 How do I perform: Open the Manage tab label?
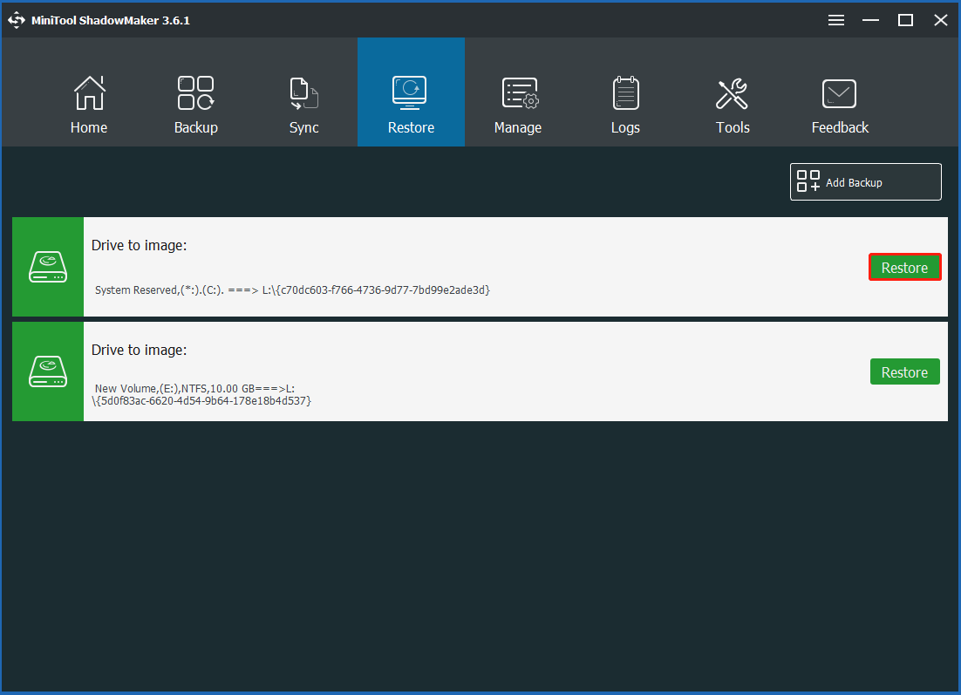(x=518, y=127)
